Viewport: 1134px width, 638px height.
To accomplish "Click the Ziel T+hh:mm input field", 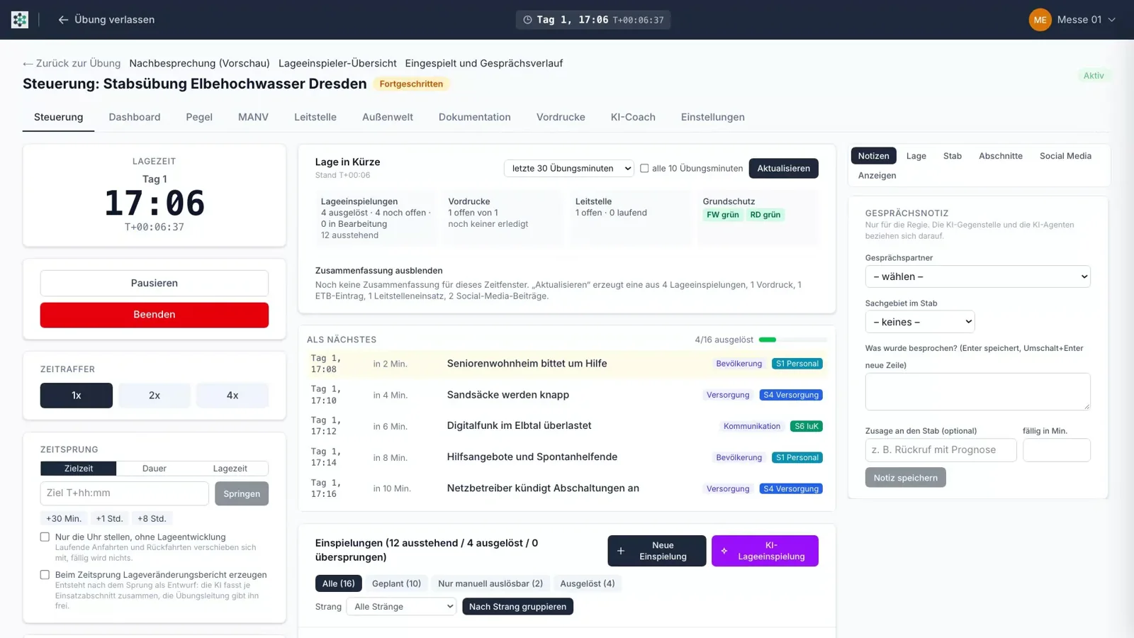I will 125,493.
